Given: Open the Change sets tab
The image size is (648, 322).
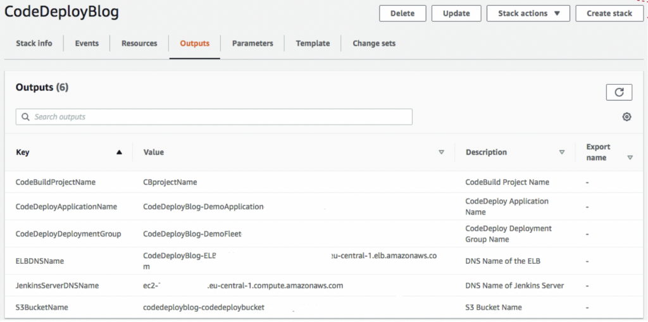Looking at the screenshot, I should pyautogui.click(x=374, y=43).
